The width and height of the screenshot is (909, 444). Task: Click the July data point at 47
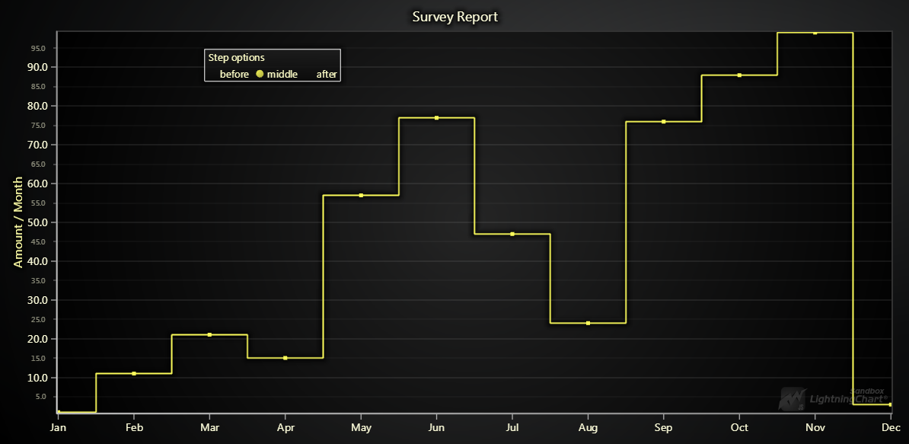(512, 234)
